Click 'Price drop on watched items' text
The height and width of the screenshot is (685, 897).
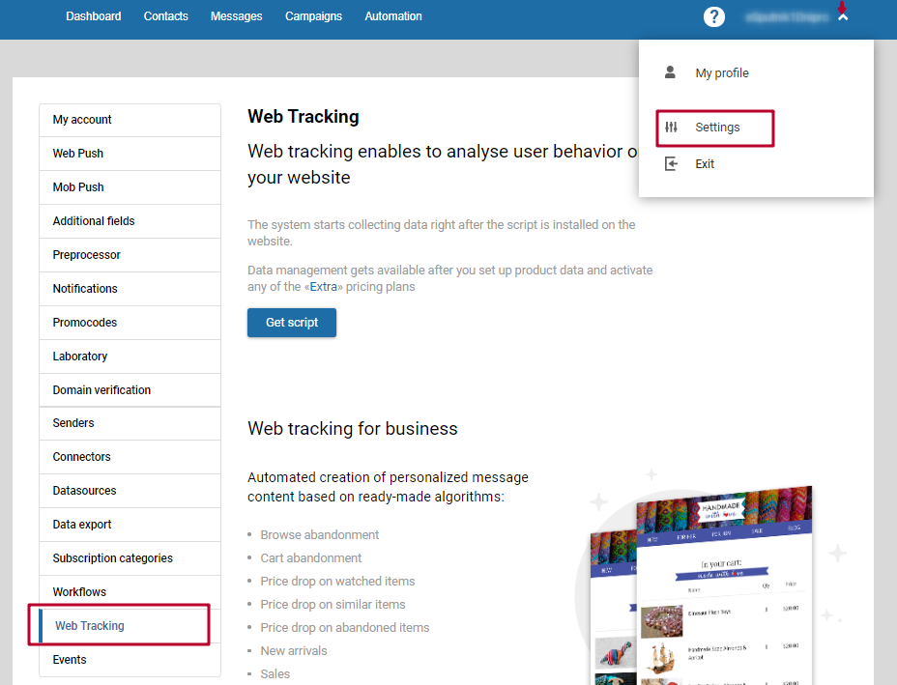337,582
